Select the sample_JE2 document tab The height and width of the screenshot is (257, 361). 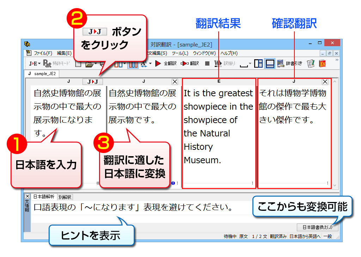click(x=43, y=74)
